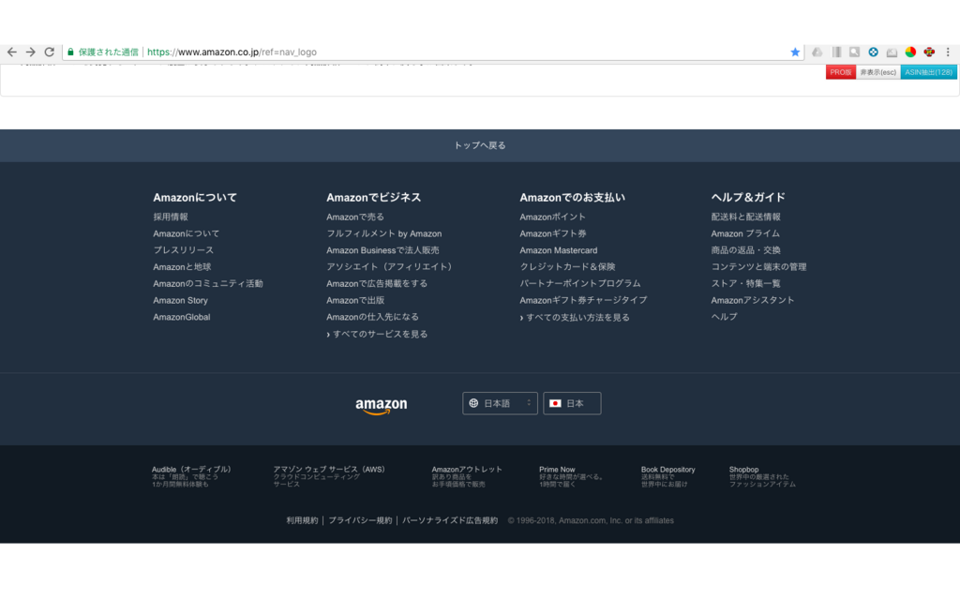Image resolution: width=960 pixels, height=600 pixels.
Task: Click the 非表示(esc) button
Action: click(877, 72)
